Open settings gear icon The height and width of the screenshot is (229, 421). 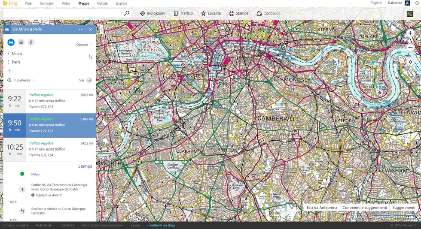tap(417, 3)
